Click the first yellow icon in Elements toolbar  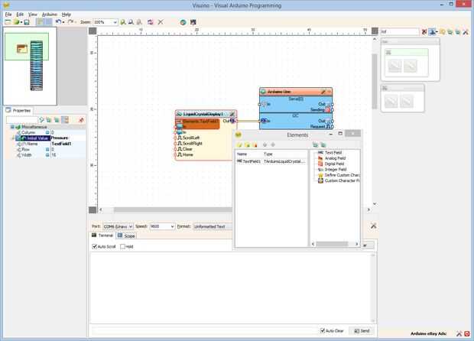click(x=240, y=145)
